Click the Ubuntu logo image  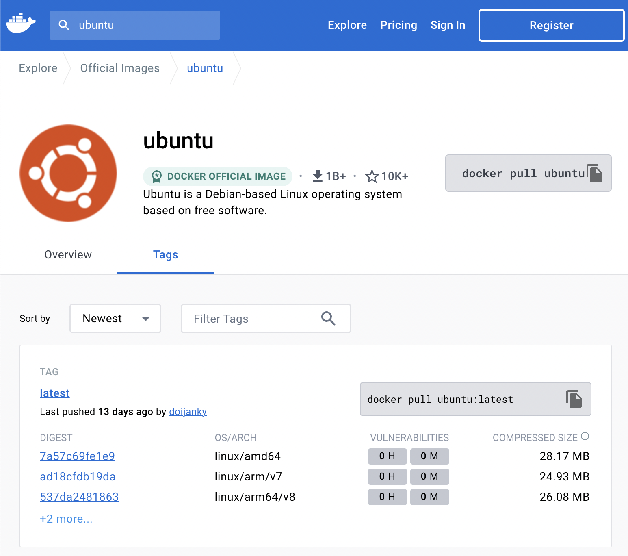point(68,173)
